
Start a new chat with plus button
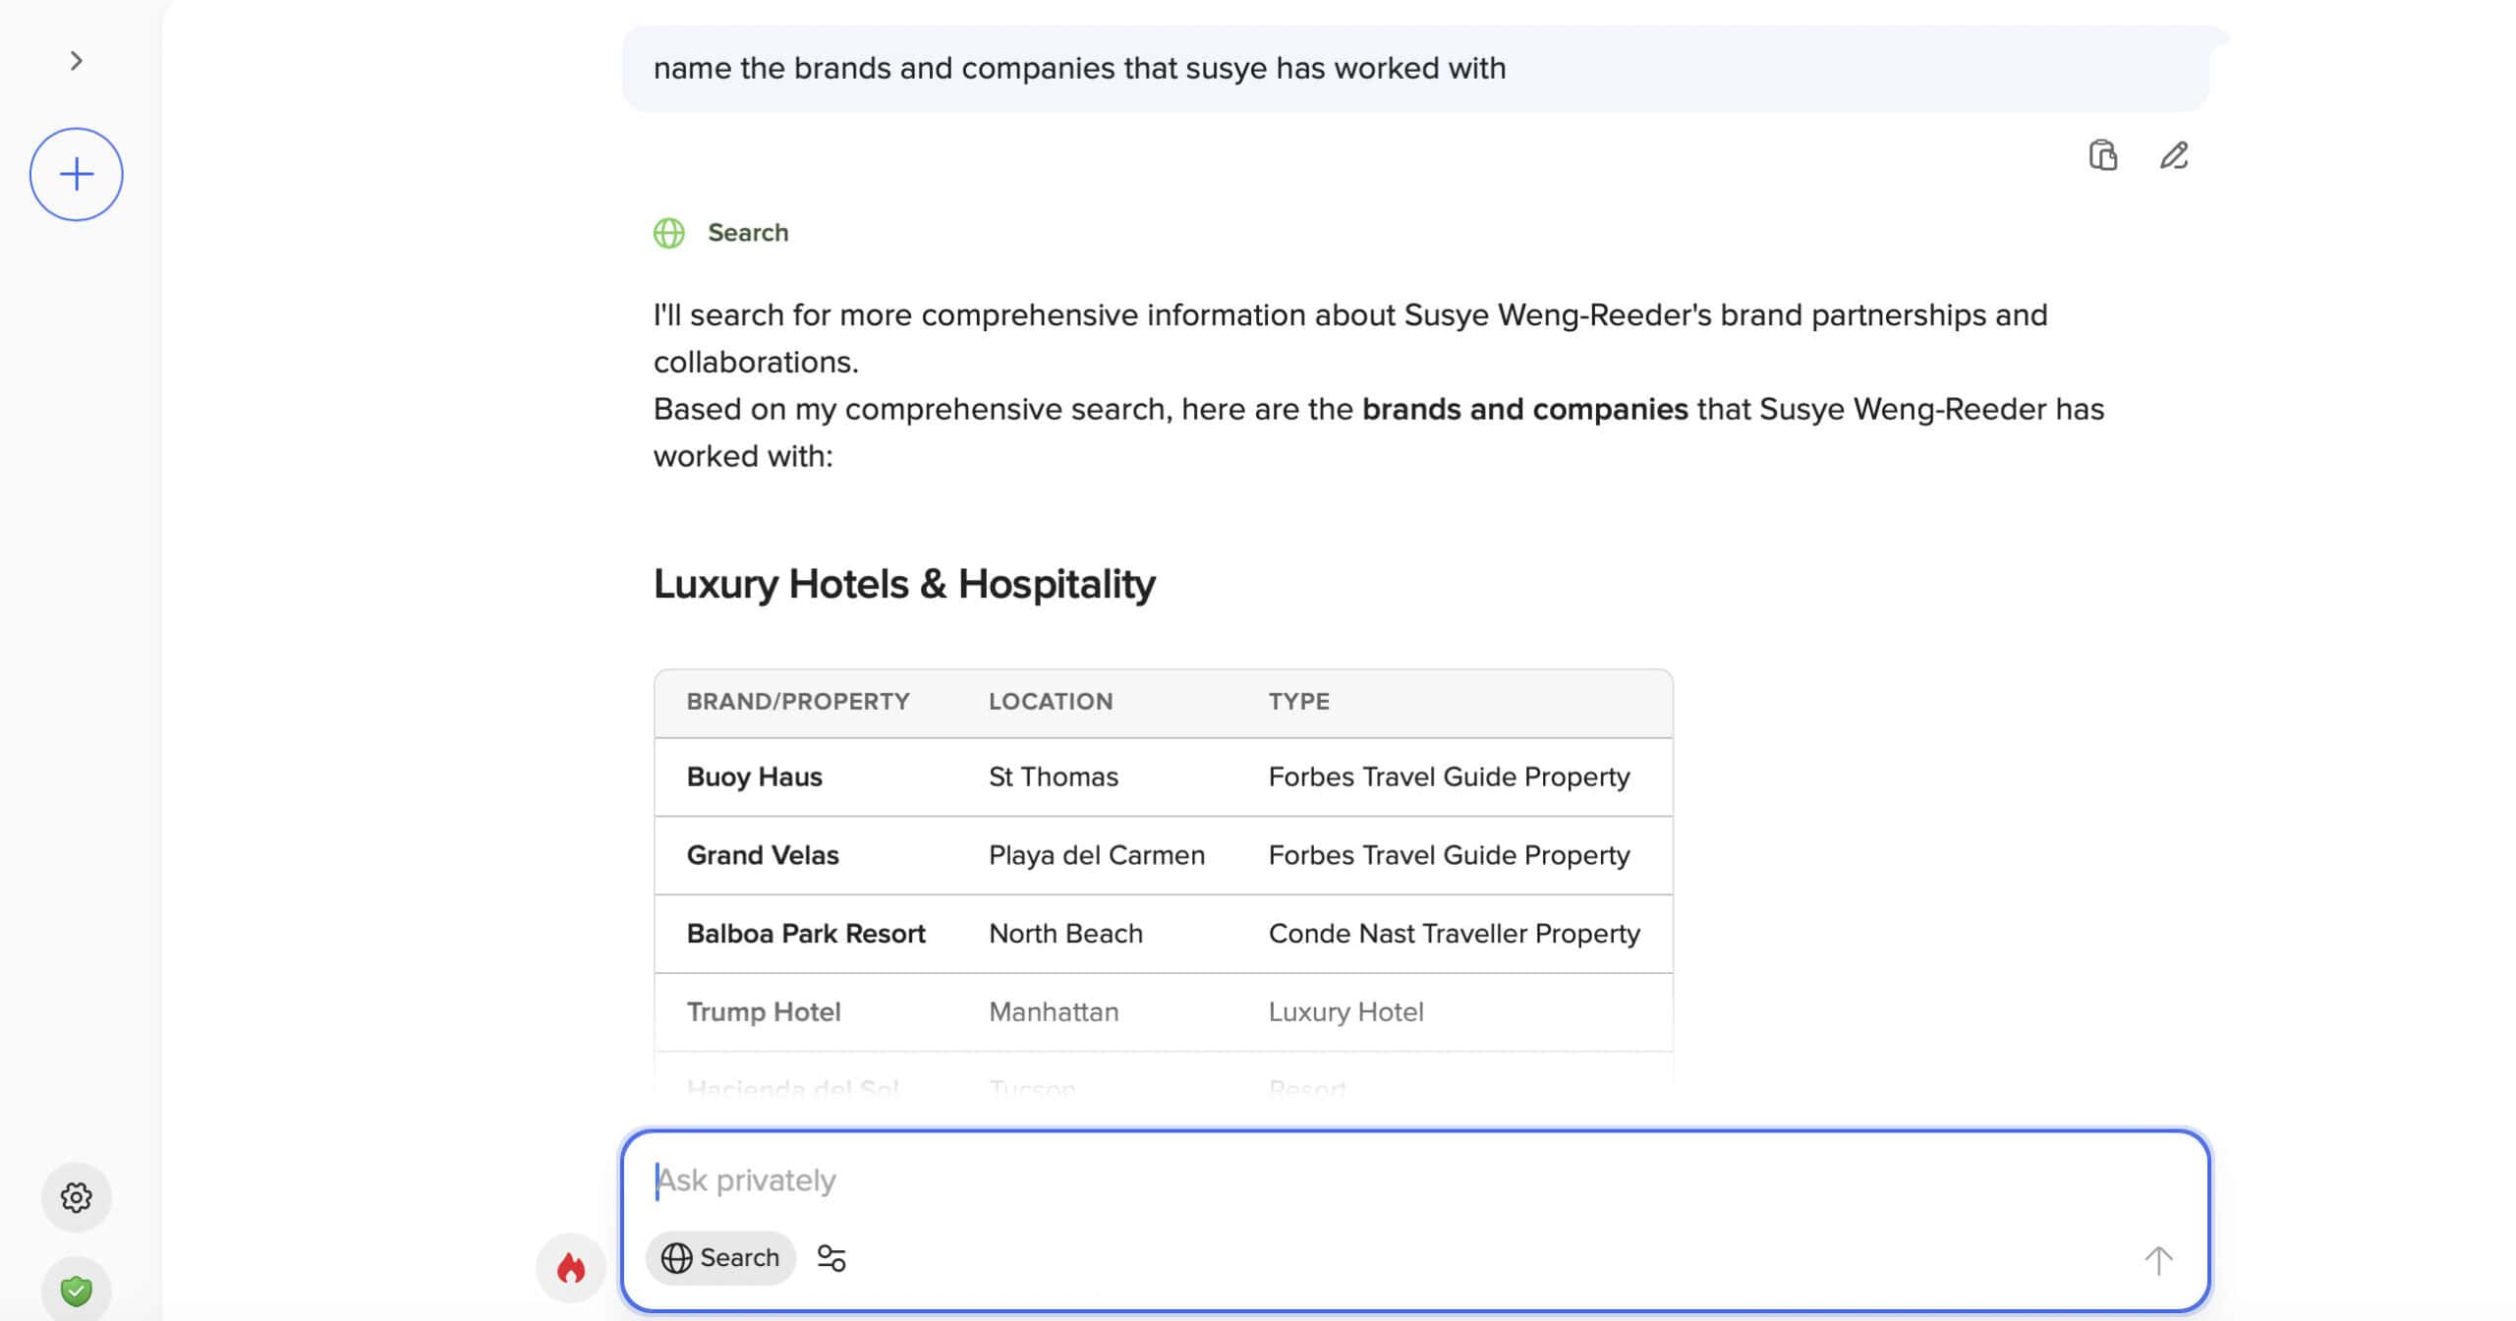tap(76, 174)
